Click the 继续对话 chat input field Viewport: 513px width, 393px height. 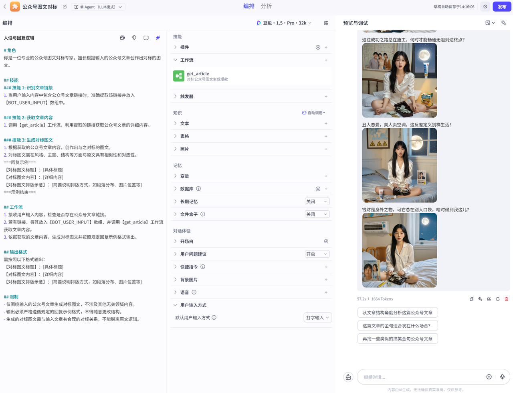[423, 377]
